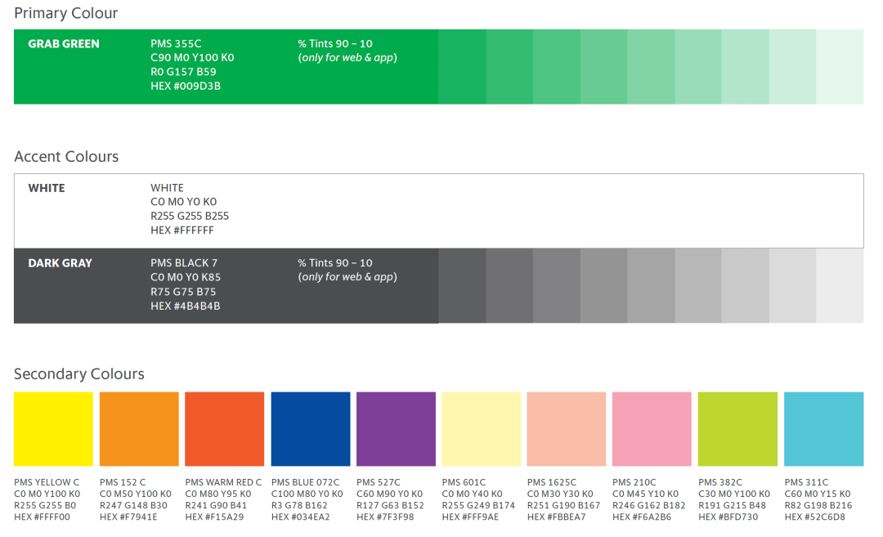Click the 'R75 G75 B75' value
The image size is (883, 537).
click(183, 292)
